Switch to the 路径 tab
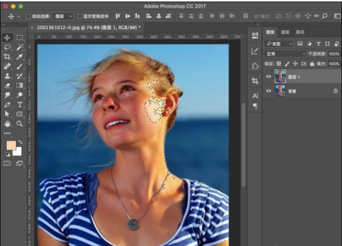 [x=300, y=32]
